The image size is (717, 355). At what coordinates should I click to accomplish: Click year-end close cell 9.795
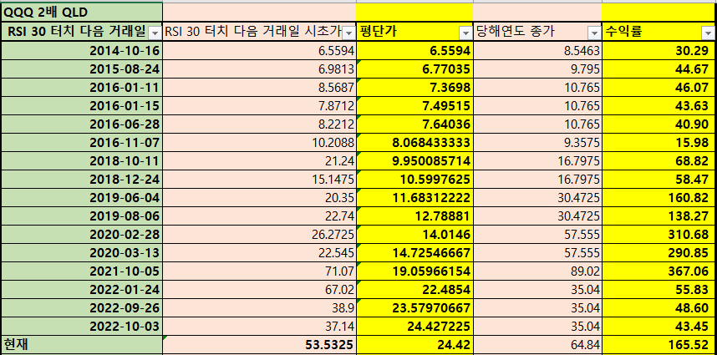click(538, 69)
